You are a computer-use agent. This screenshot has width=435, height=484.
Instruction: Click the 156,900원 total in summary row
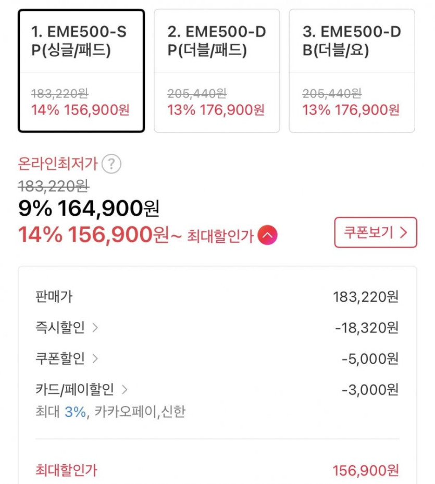coord(366,470)
